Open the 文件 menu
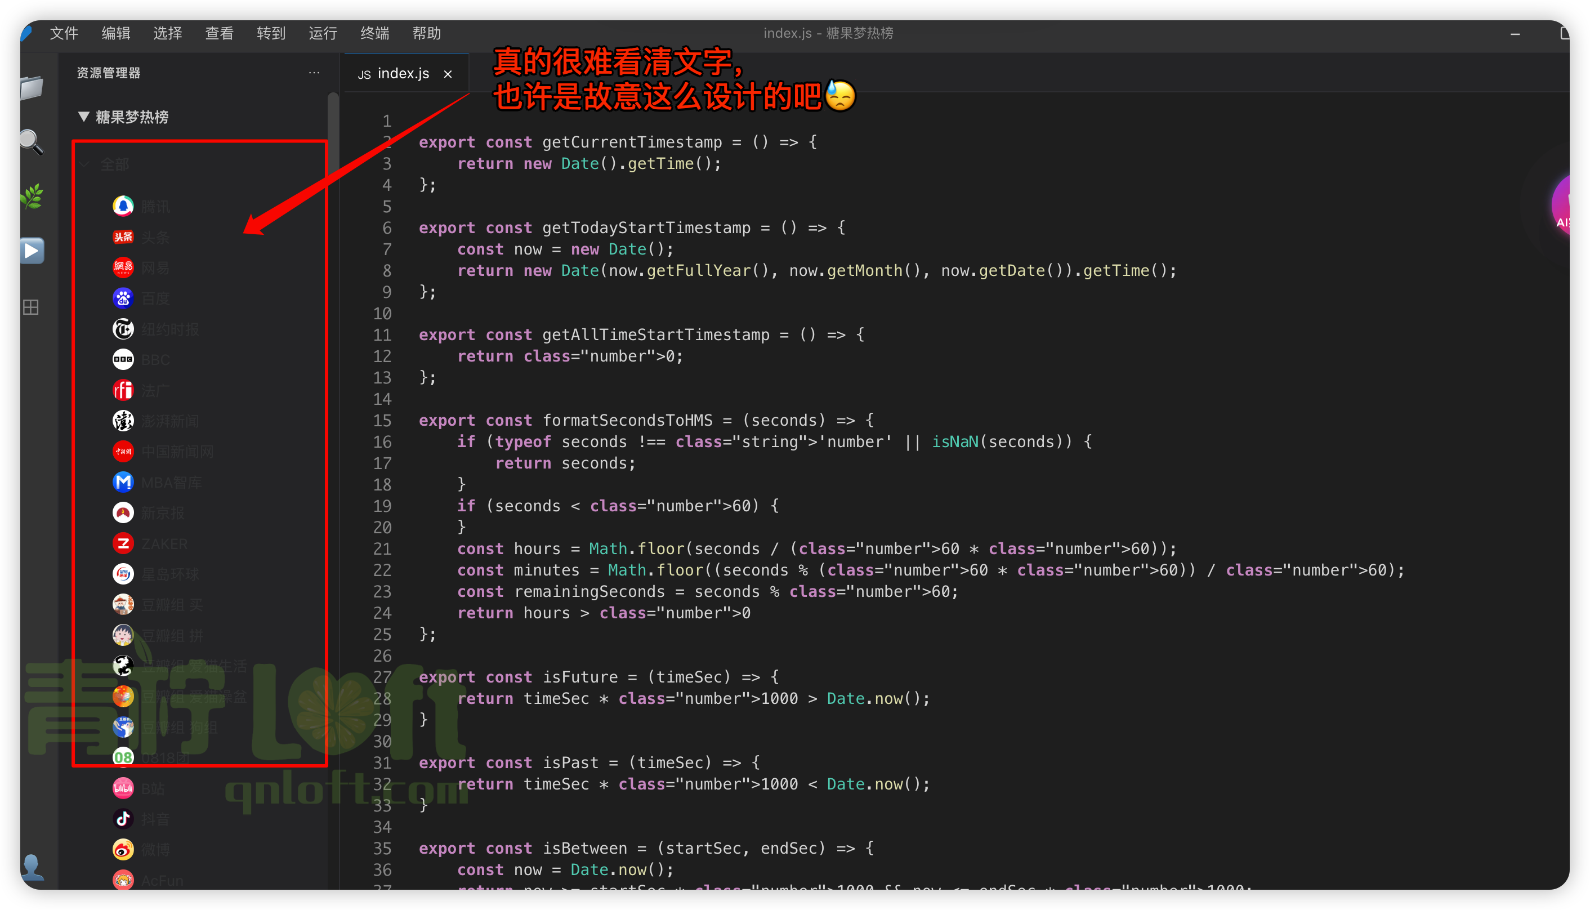The image size is (1590, 910). pos(63,33)
